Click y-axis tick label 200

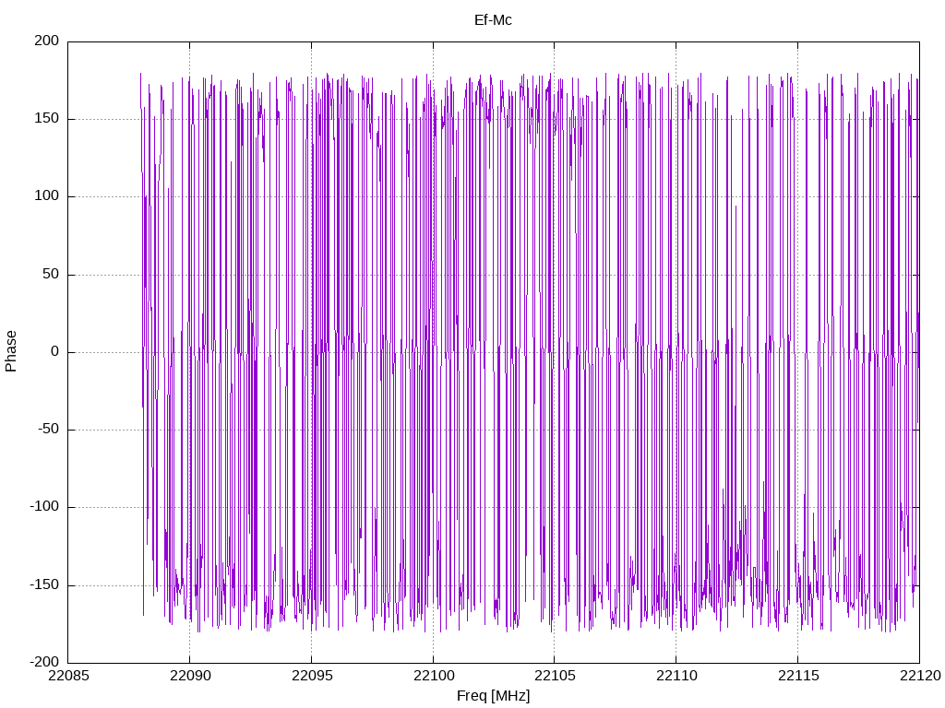[x=47, y=41]
